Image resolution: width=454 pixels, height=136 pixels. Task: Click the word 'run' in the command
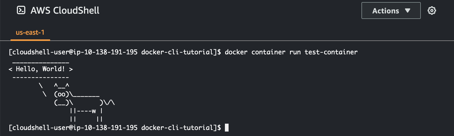pyautogui.click(x=295, y=52)
